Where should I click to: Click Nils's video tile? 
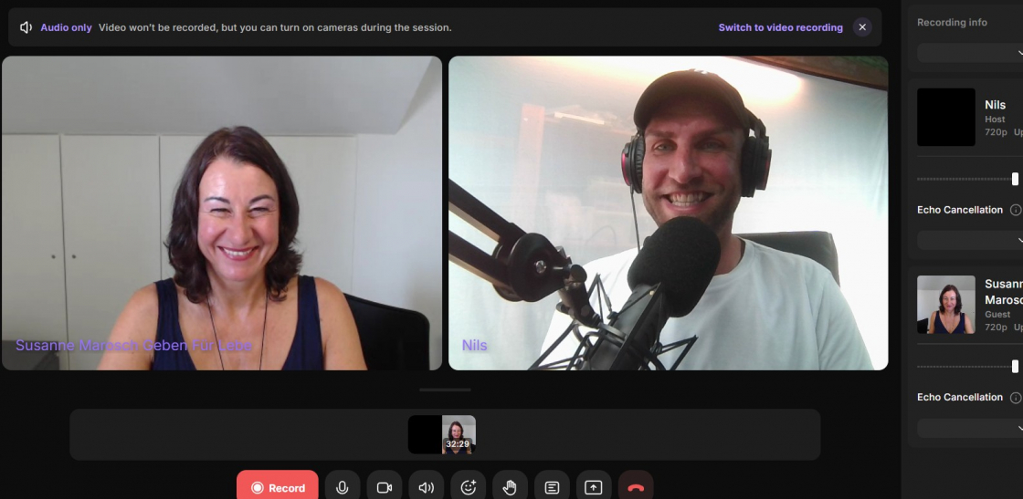pyautogui.click(x=668, y=213)
